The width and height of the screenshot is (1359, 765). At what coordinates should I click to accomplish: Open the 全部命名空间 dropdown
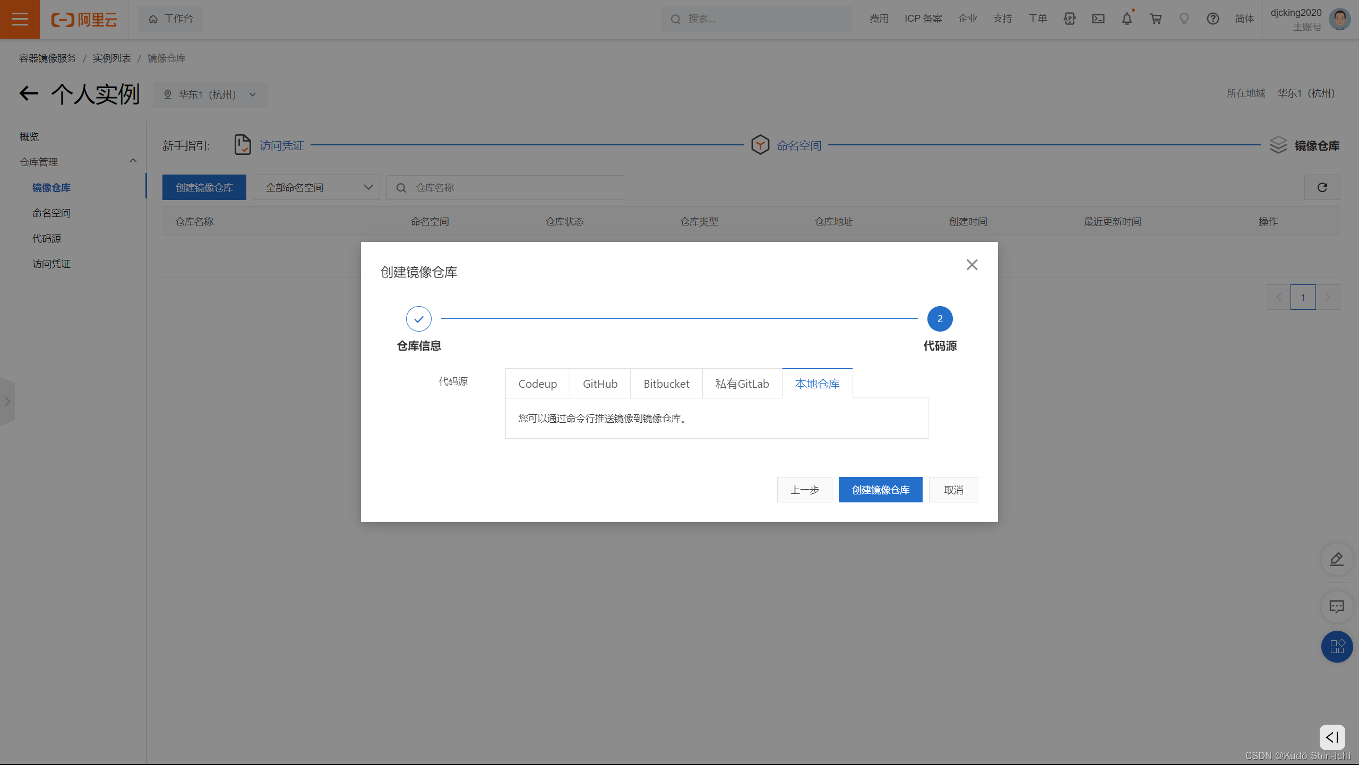point(316,187)
